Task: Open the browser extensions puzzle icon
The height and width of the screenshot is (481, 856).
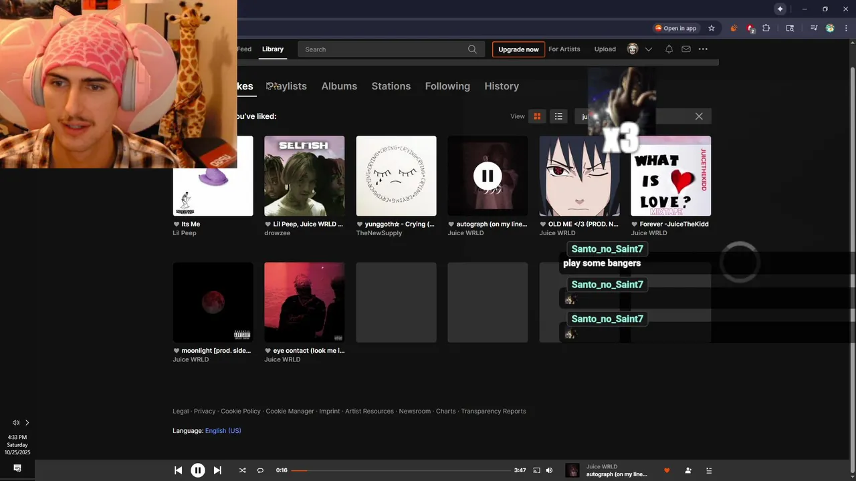Action: point(766,28)
